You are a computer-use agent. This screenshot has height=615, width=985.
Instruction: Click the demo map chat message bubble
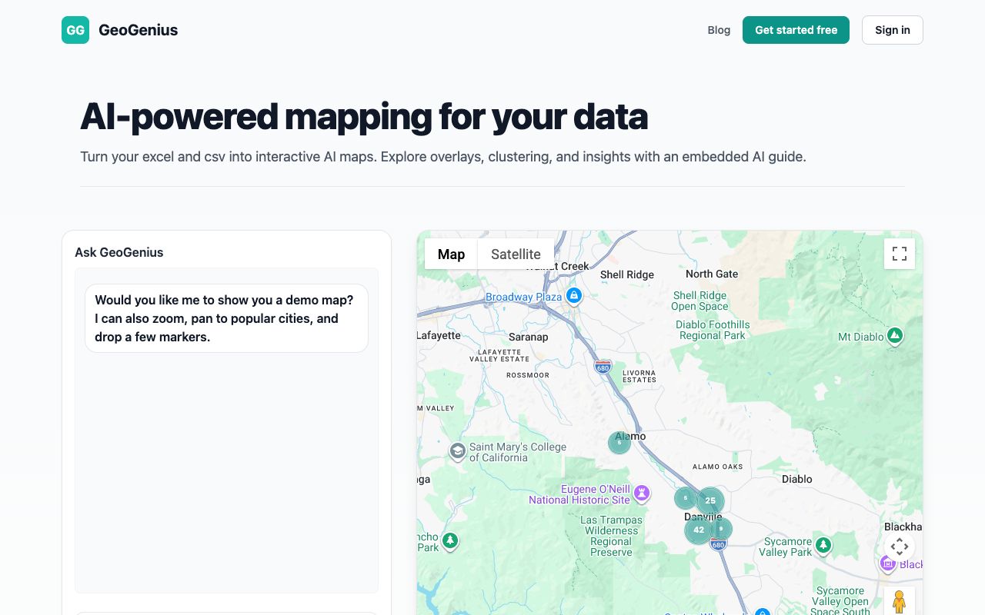click(226, 318)
